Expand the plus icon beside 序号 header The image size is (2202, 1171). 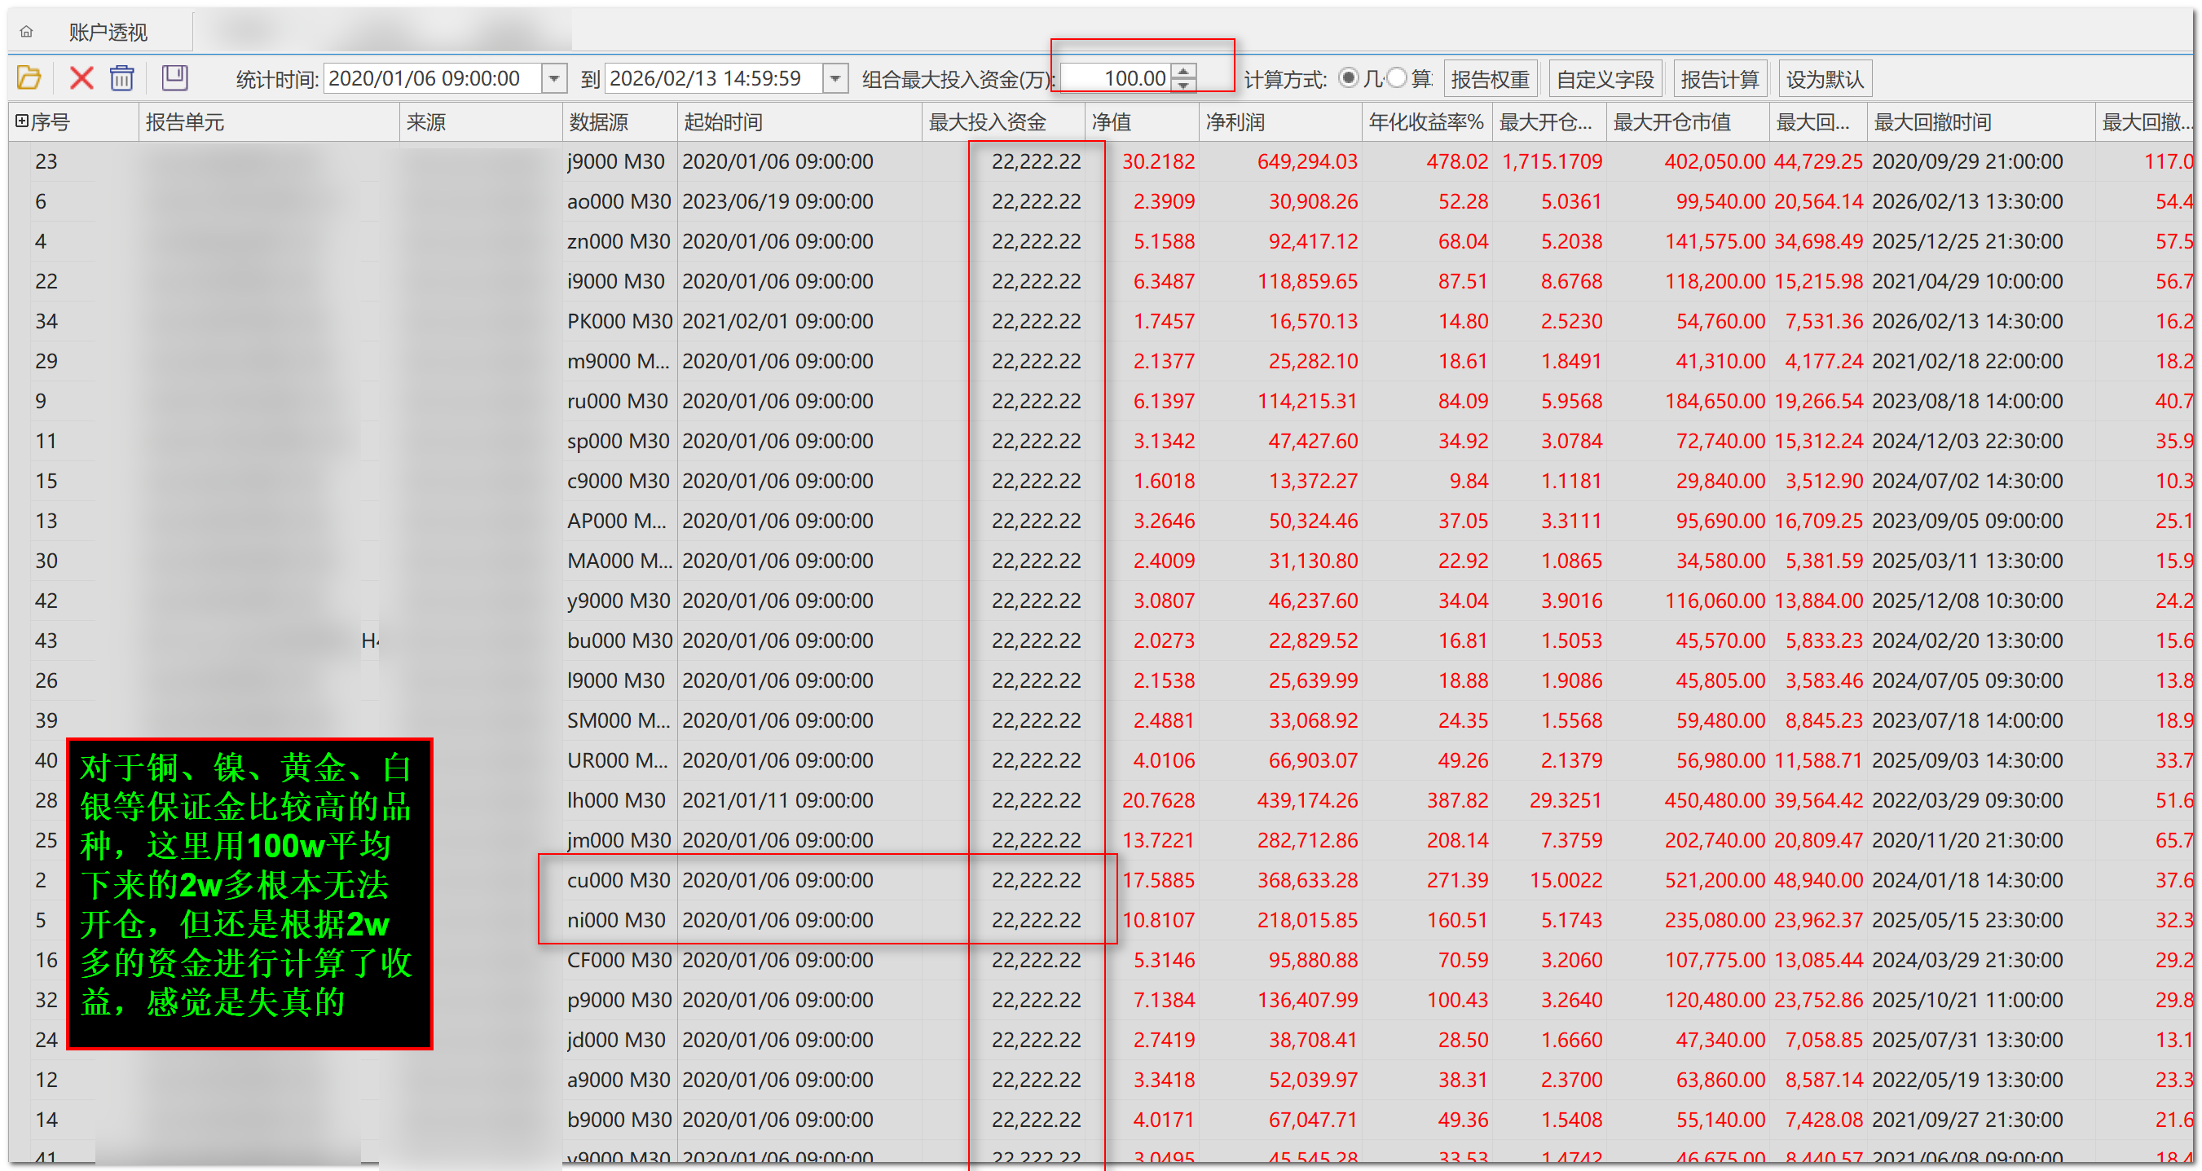(21, 121)
